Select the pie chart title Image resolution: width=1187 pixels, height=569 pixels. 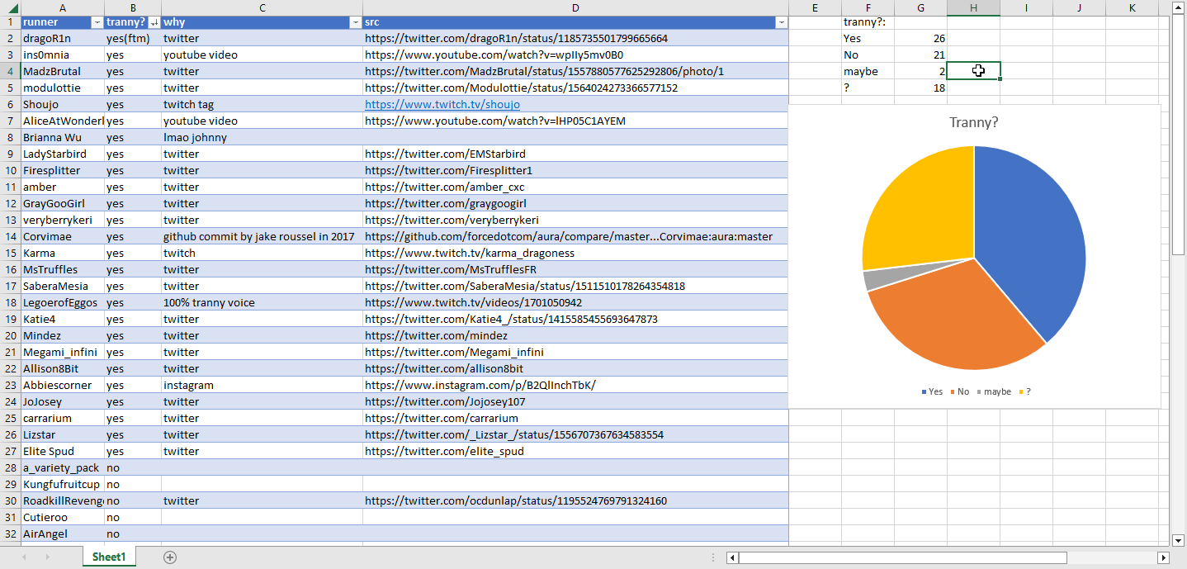(x=974, y=122)
